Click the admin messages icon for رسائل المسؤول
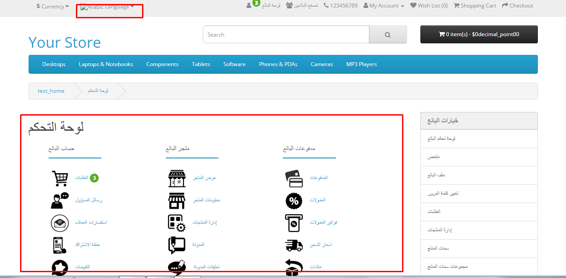Screen dimensions: 566x278 coord(59,200)
